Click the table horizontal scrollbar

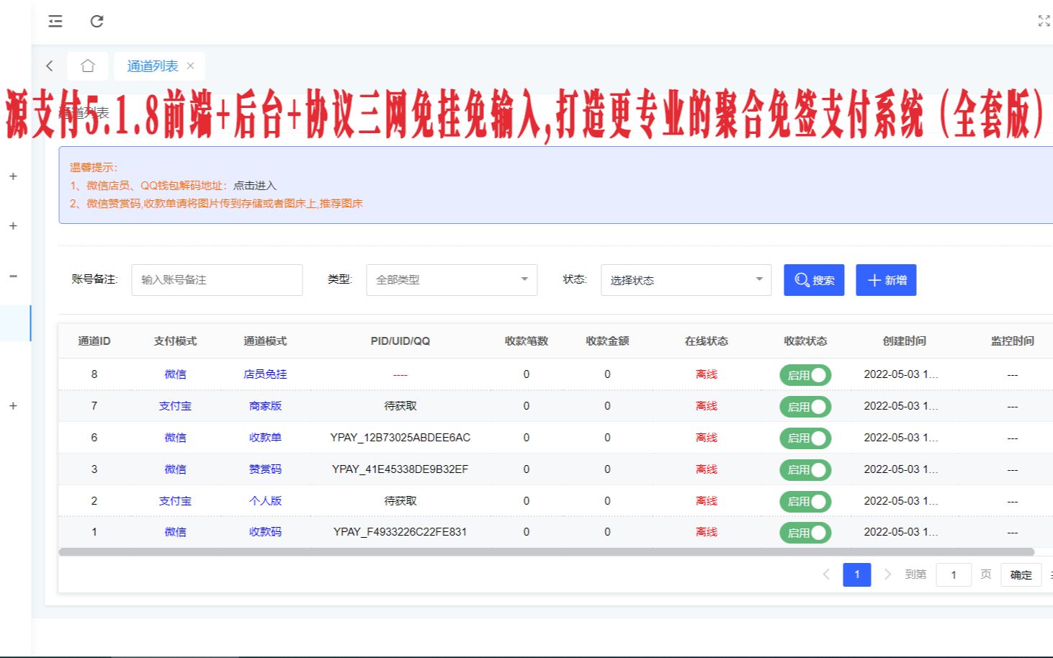click(546, 552)
